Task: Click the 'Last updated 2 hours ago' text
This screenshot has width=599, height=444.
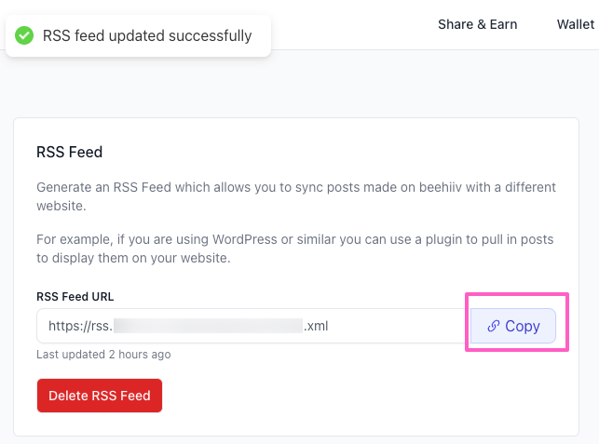Action: coord(103,355)
